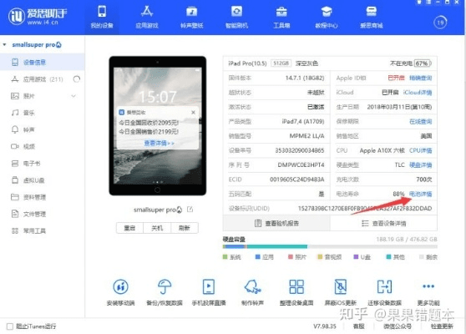Click the 系统 green legend swatch

tap(225, 256)
